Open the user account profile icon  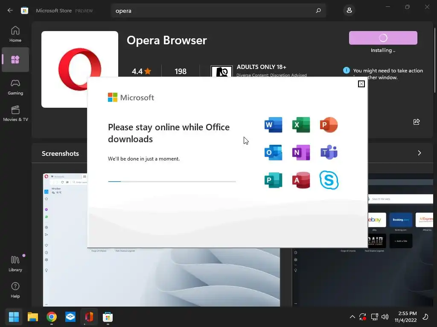pos(349,10)
